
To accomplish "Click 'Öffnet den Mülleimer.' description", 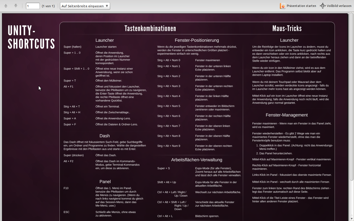I will coord(109,81).
